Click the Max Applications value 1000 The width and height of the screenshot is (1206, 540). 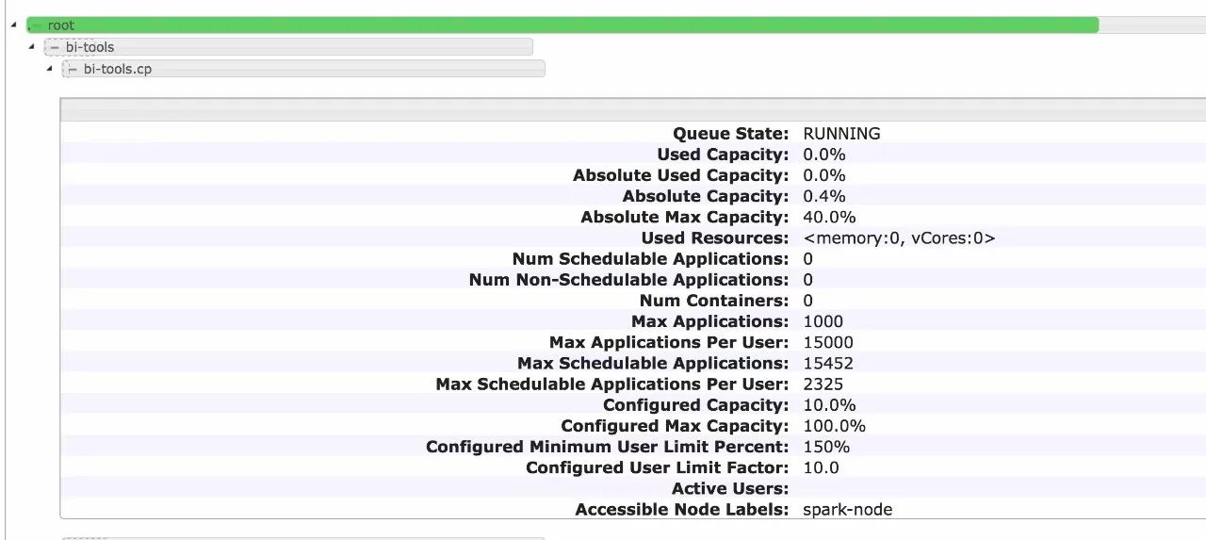[x=823, y=321]
